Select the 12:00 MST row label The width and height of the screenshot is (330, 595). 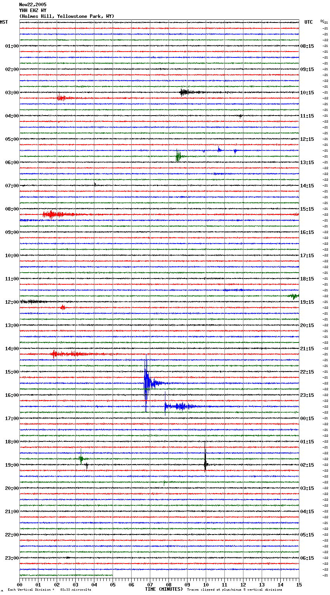coord(12,302)
